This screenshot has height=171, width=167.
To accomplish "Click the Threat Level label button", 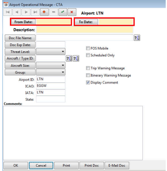I will [x=20, y=52].
